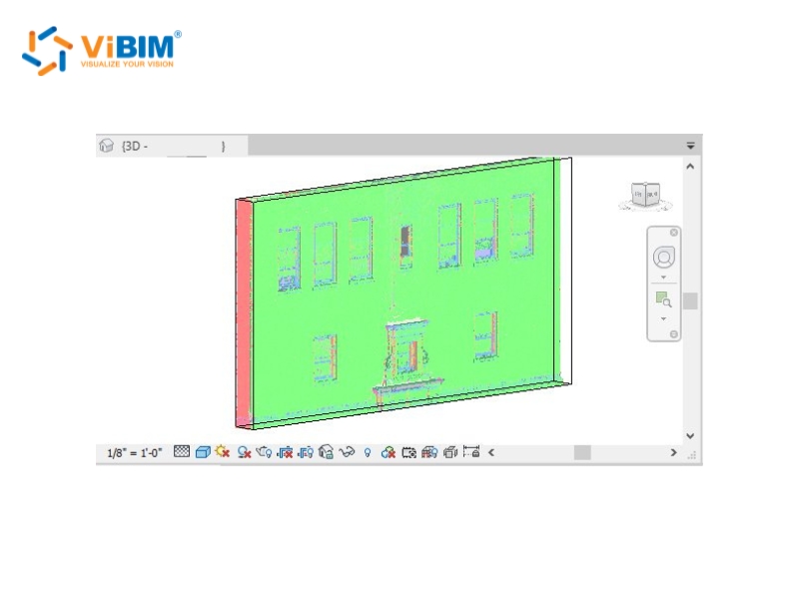Viewport: 799px width, 599px height.
Task: Toggle Sun Path off icon
Action: coord(223,452)
